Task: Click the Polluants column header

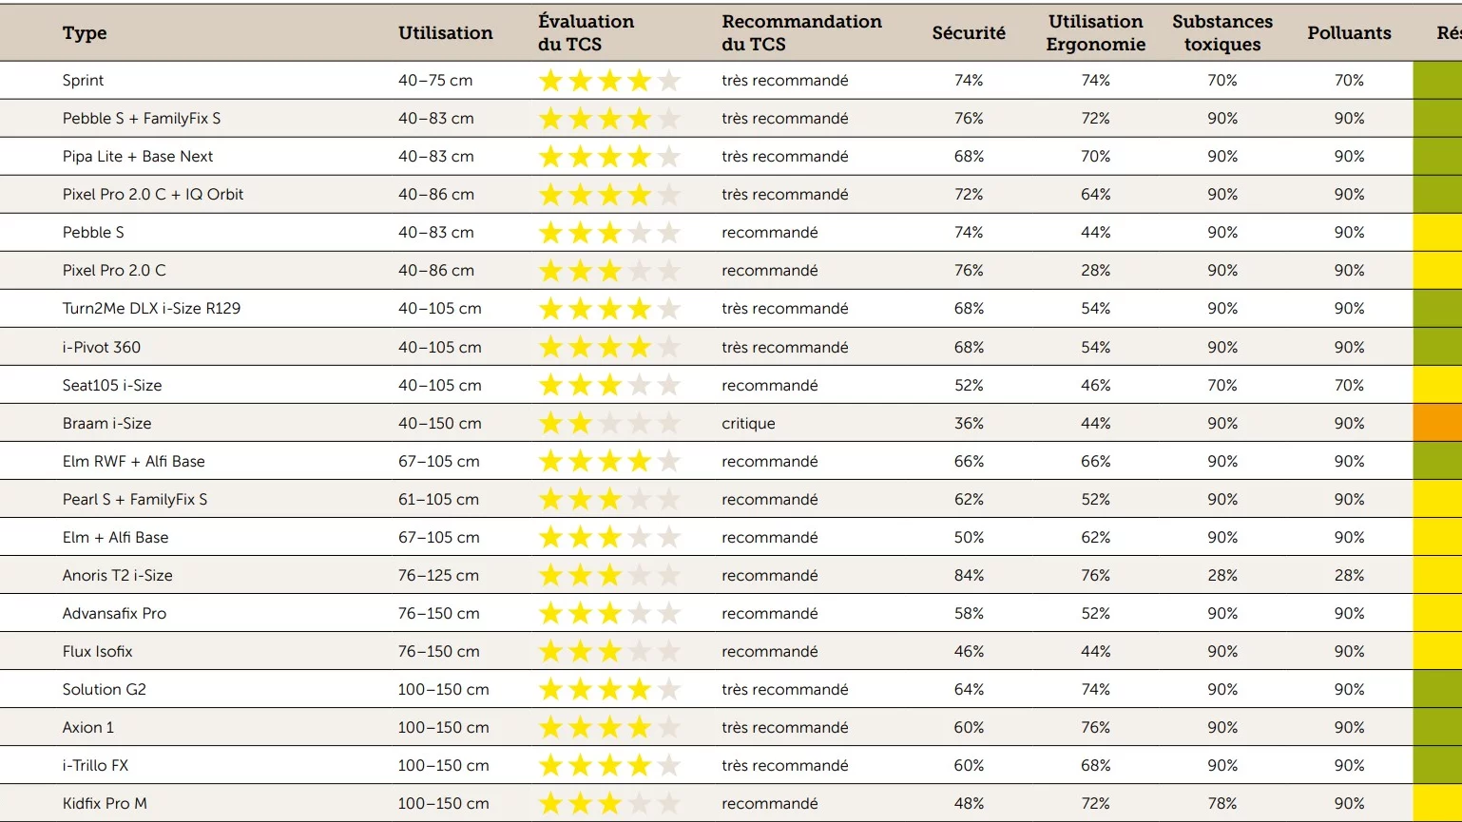Action: 1348,33
